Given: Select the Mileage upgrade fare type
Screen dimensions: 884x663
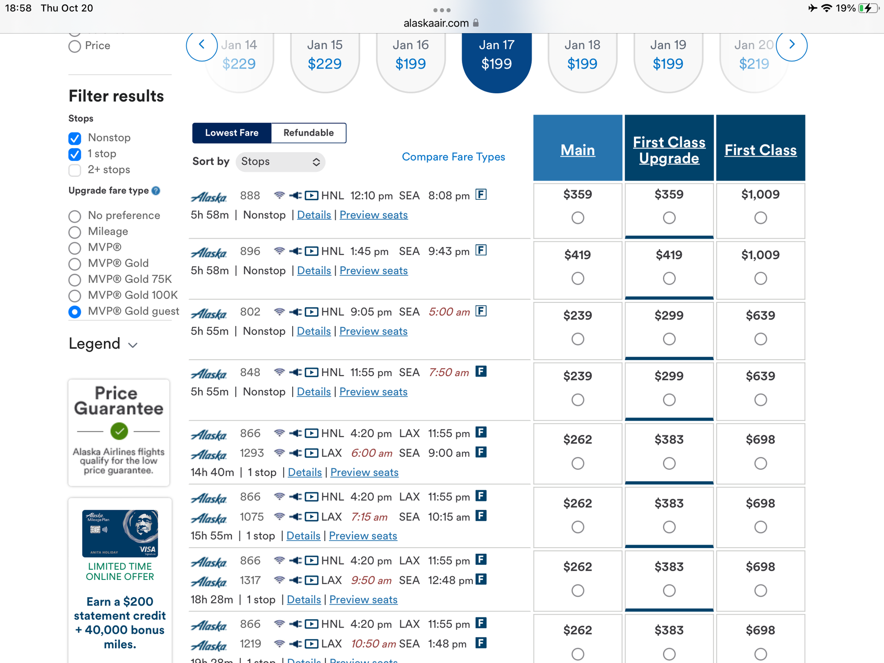Looking at the screenshot, I should click(x=75, y=232).
